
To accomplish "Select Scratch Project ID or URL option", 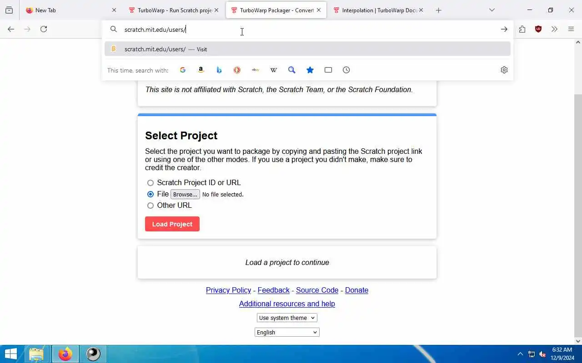I will 151,183.
